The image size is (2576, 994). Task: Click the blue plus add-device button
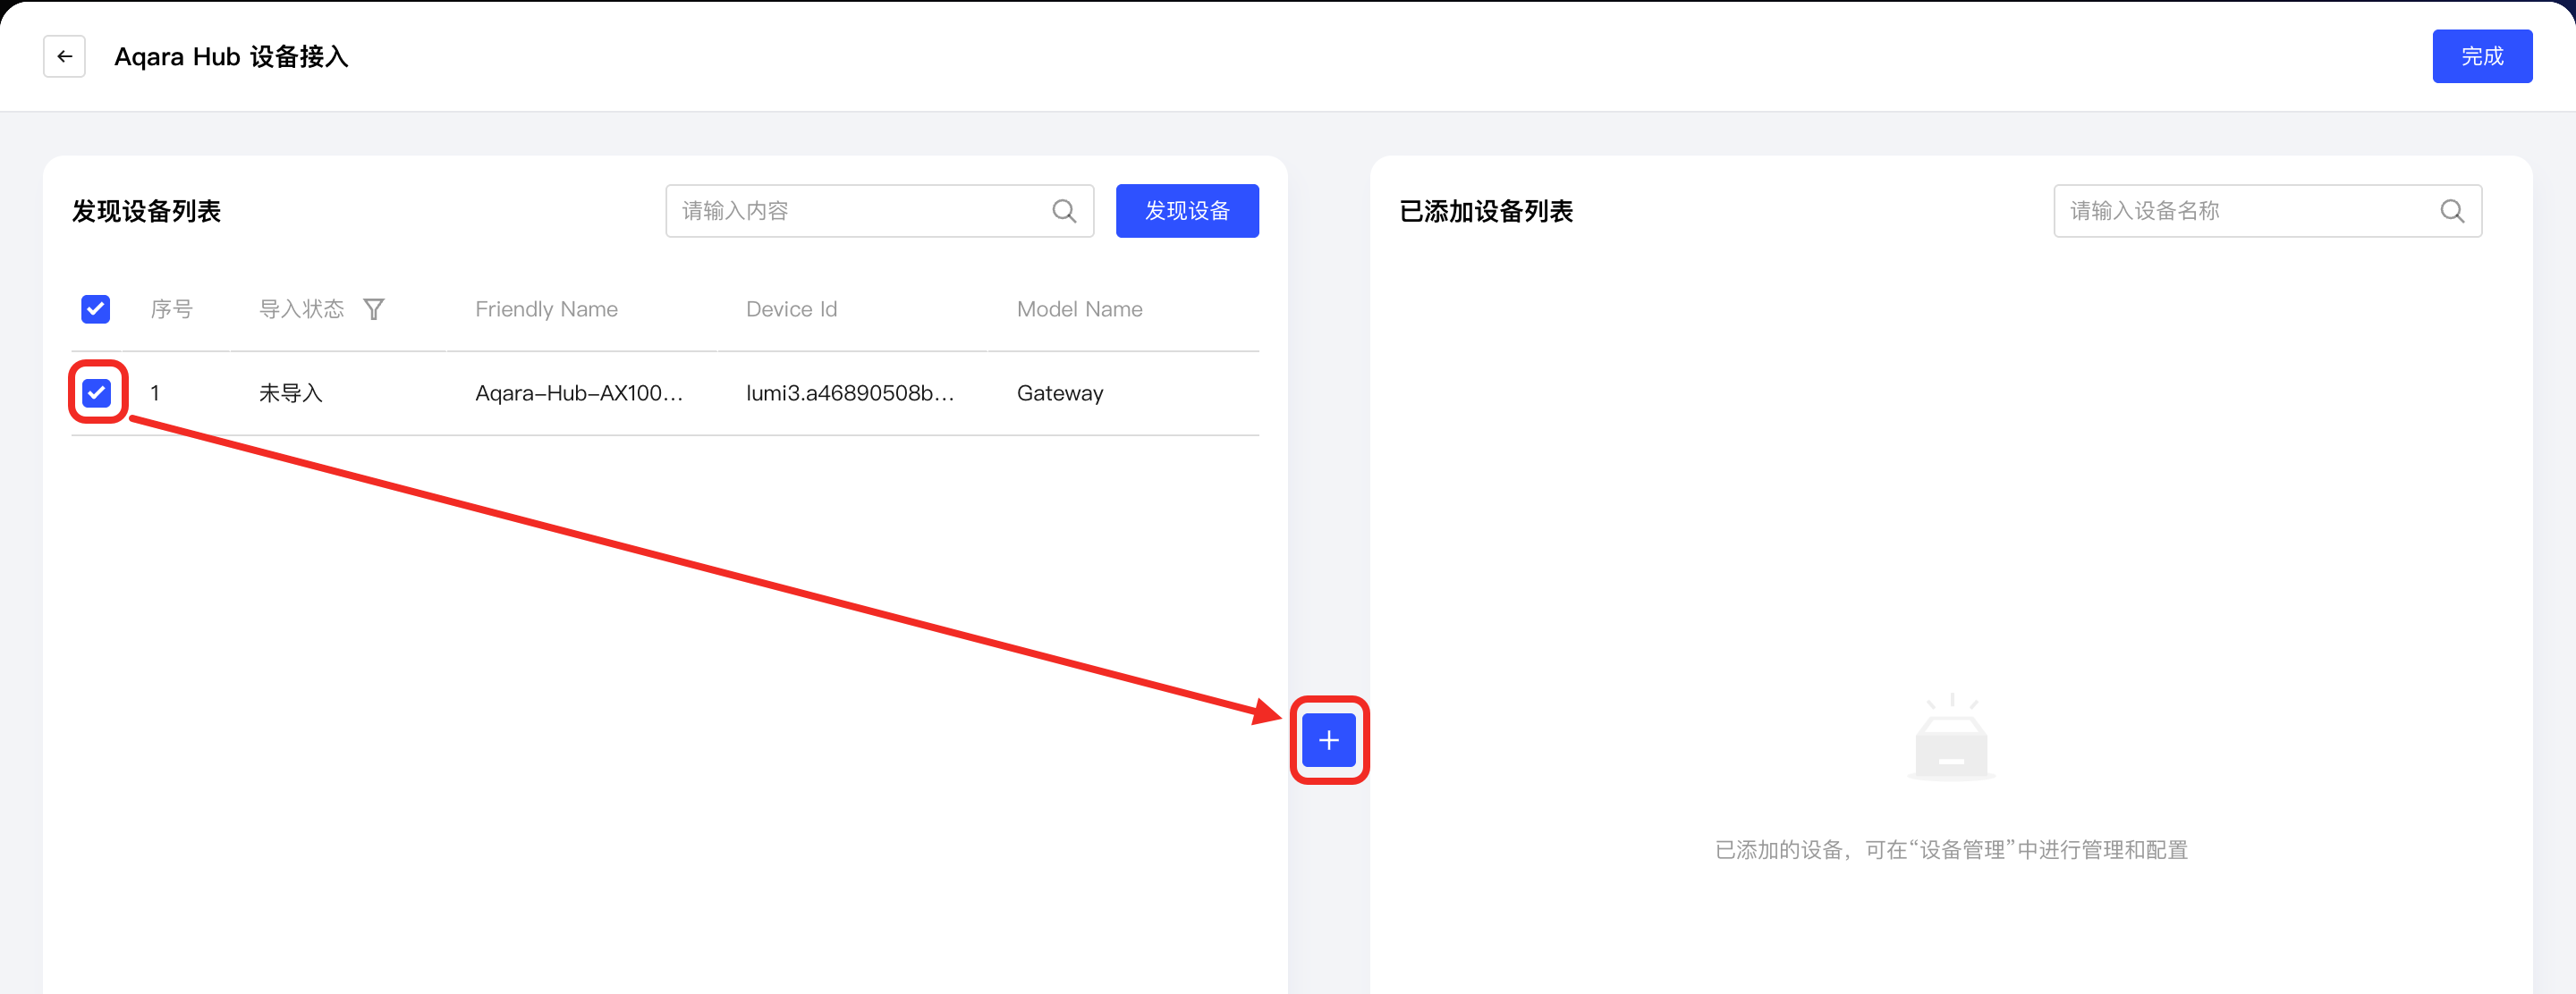[x=1328, y=740]
